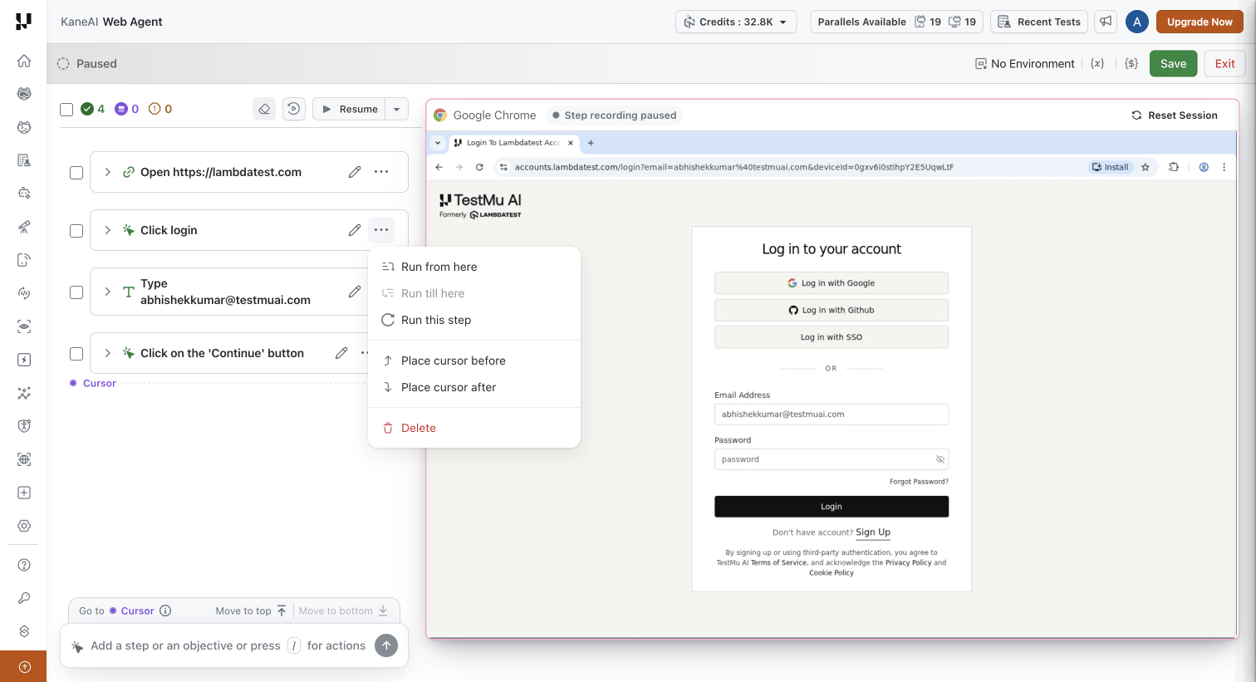The width and height of the screenshot is (1256, 682).
Task: Bookmark the page with the star icon
Action: pos(1146,167)
